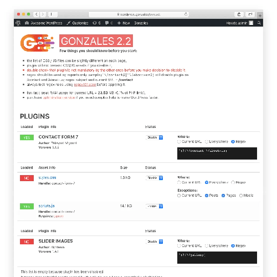Screen dimensions: 277x277
Task: Click the comments bubble icon in admin bar
Action: pos(107,23)
